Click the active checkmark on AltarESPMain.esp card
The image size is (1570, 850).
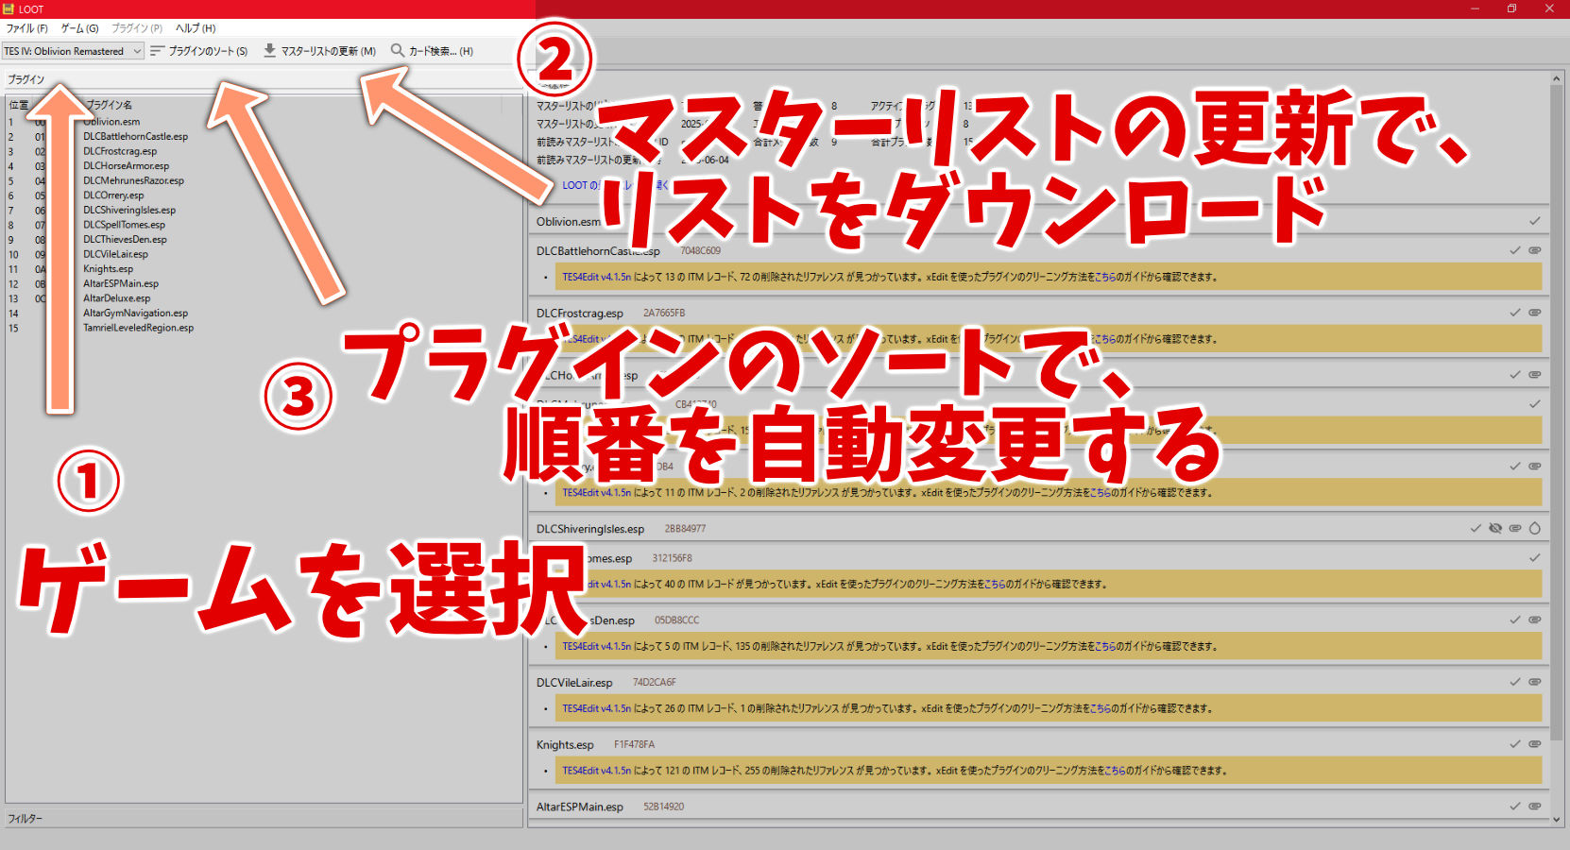pos(1515,807)
